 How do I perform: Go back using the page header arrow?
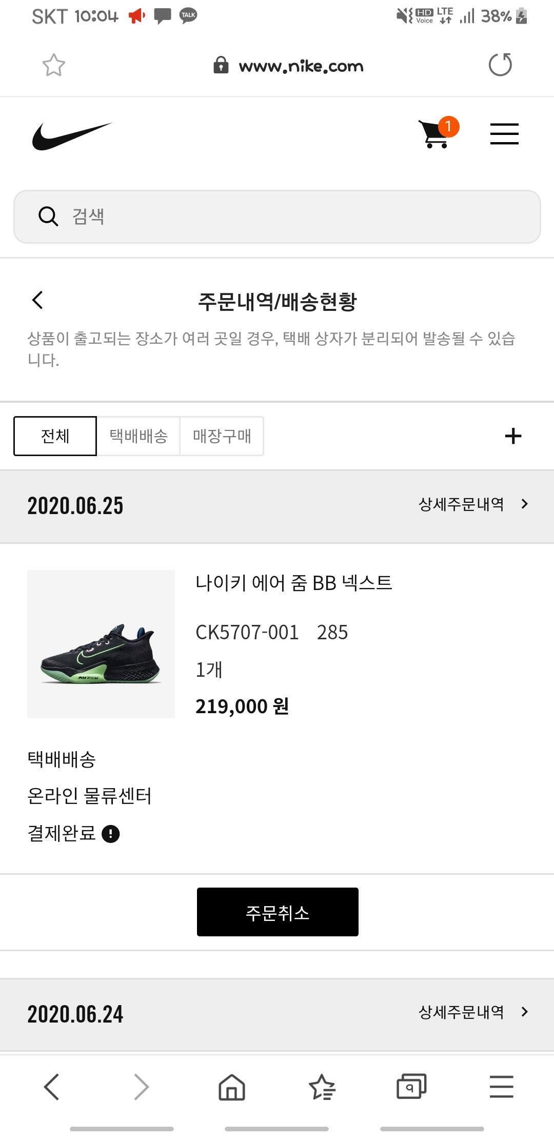(x=37, y=300)
